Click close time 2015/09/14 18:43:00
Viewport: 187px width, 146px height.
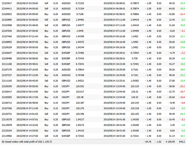tap(114, 136)
